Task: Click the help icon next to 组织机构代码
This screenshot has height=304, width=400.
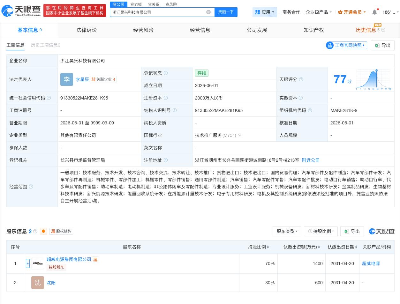Action: 310,110
